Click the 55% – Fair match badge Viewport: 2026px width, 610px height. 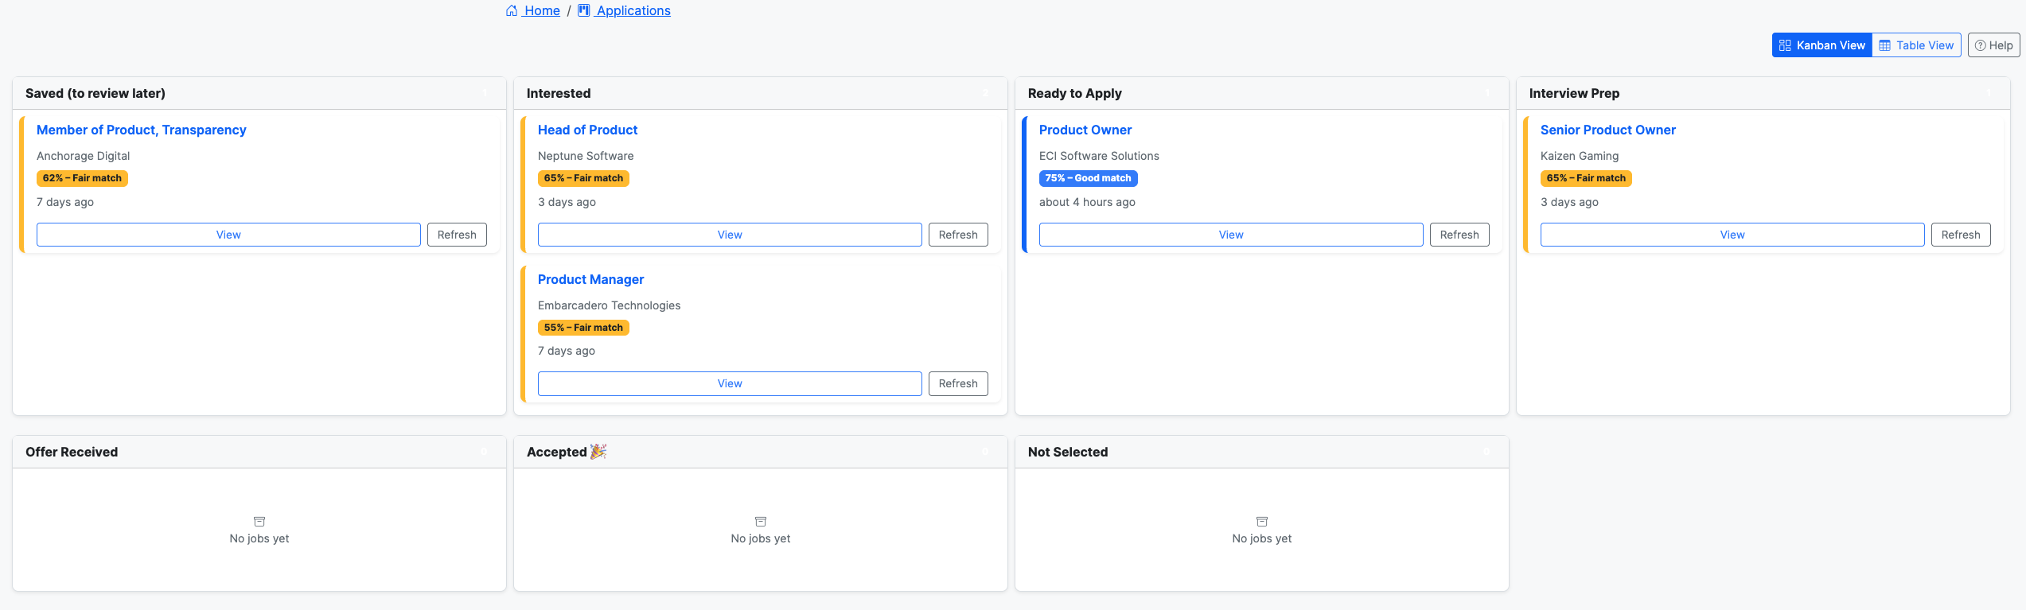pyautogui.click(x=583, y=328)
